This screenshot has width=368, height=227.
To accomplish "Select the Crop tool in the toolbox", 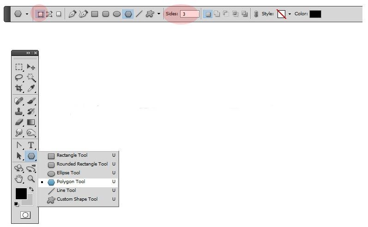I will (19, 88).
